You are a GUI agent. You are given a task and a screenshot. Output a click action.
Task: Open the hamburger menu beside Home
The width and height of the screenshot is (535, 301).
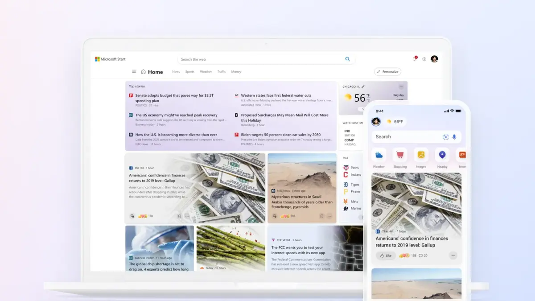(134, 71)
